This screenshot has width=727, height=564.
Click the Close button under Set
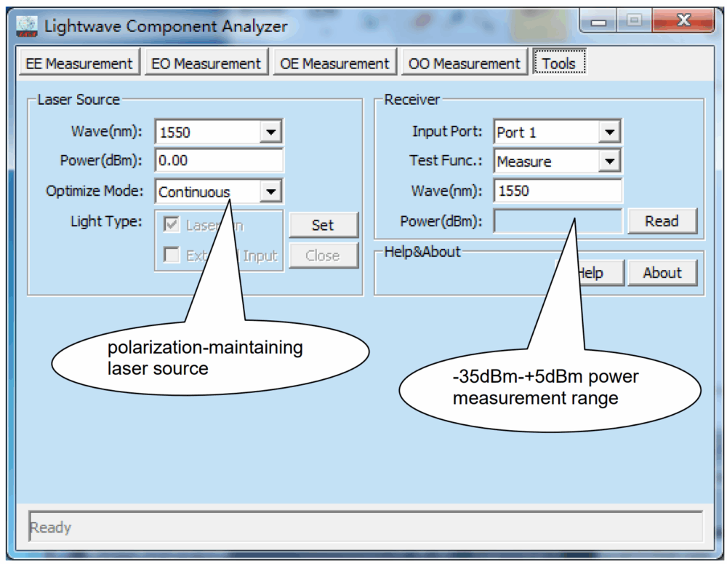[x=323, y=255]
